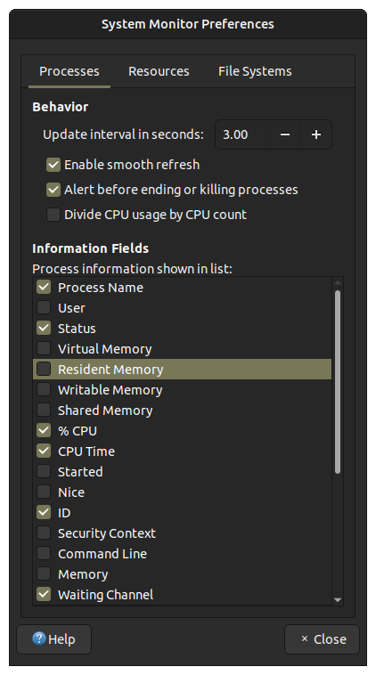Enable Divide CPU usage by CPU count

point(53,215)
